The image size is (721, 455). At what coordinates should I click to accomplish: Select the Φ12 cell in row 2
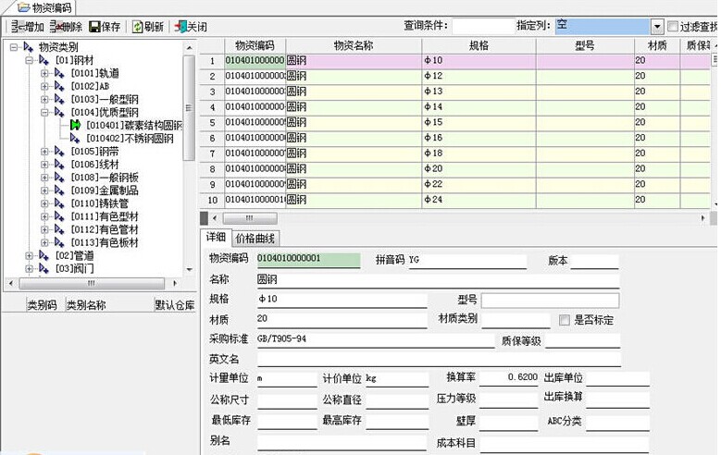(x=479, y=76)
